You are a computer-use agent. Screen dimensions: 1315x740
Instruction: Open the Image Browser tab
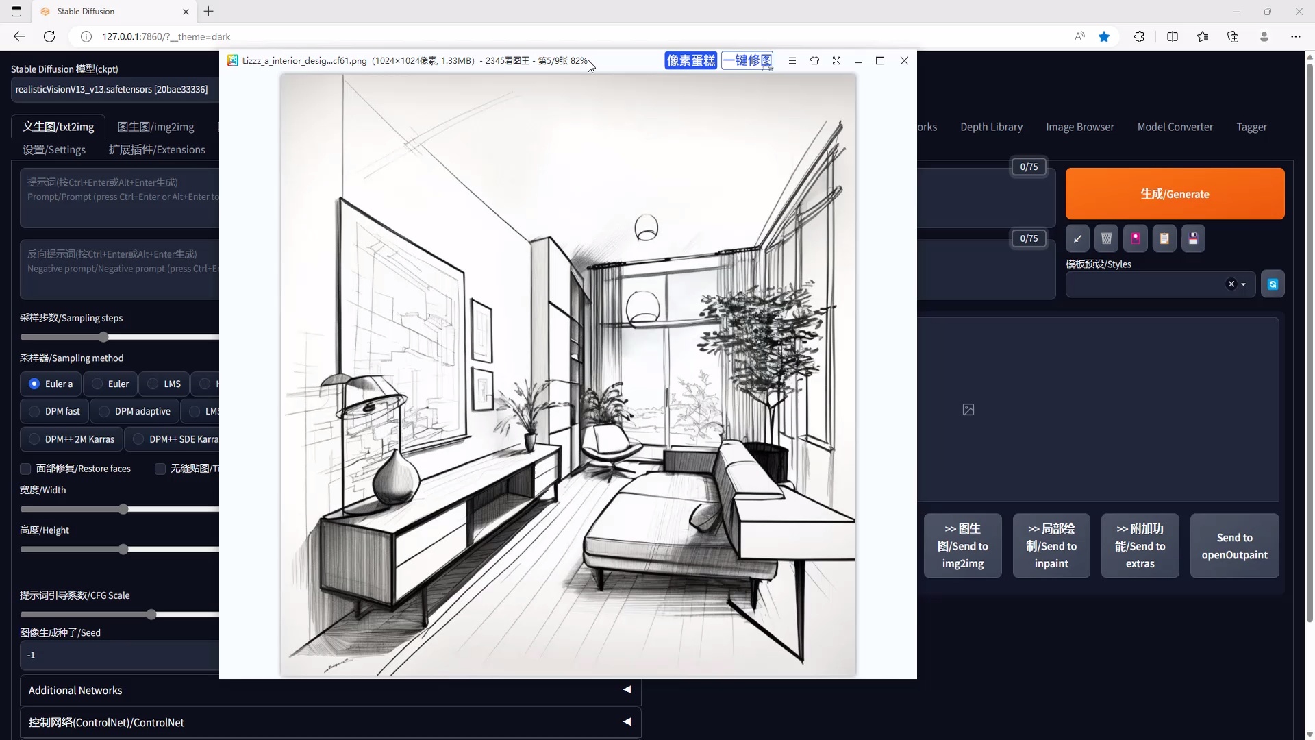(x=1079, y=127)
